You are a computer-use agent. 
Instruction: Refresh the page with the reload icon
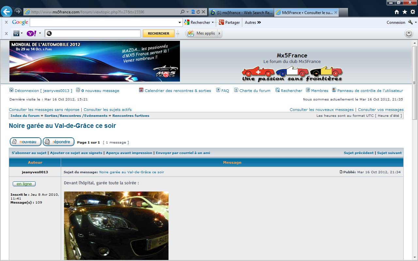[198, 12]
